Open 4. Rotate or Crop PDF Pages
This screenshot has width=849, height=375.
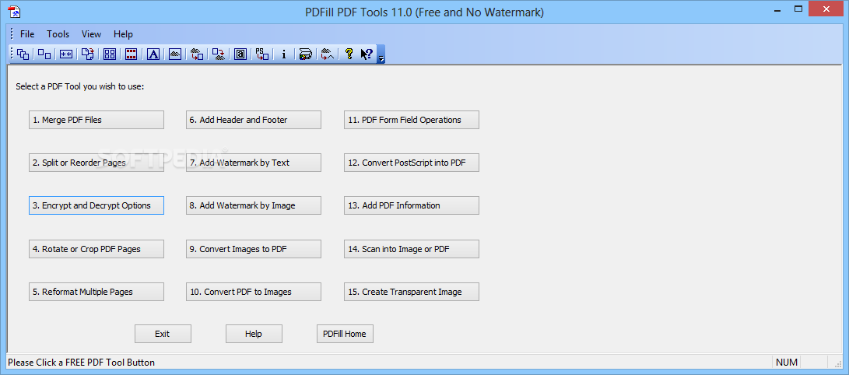(x=96, y=249)
